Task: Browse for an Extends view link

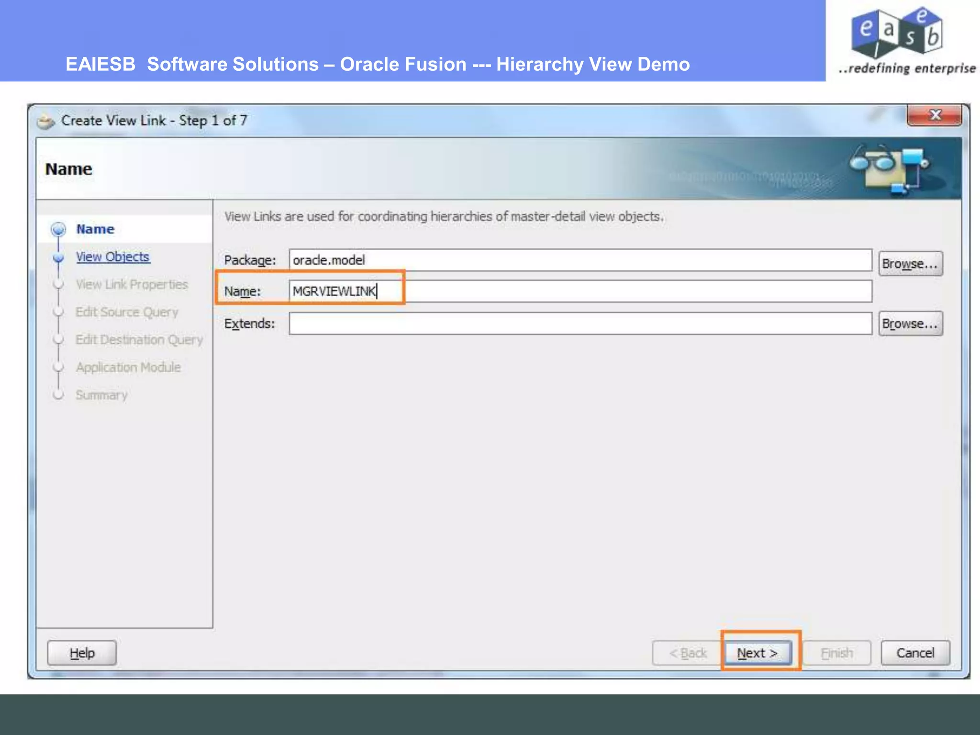Action: [x=910, y=323]
